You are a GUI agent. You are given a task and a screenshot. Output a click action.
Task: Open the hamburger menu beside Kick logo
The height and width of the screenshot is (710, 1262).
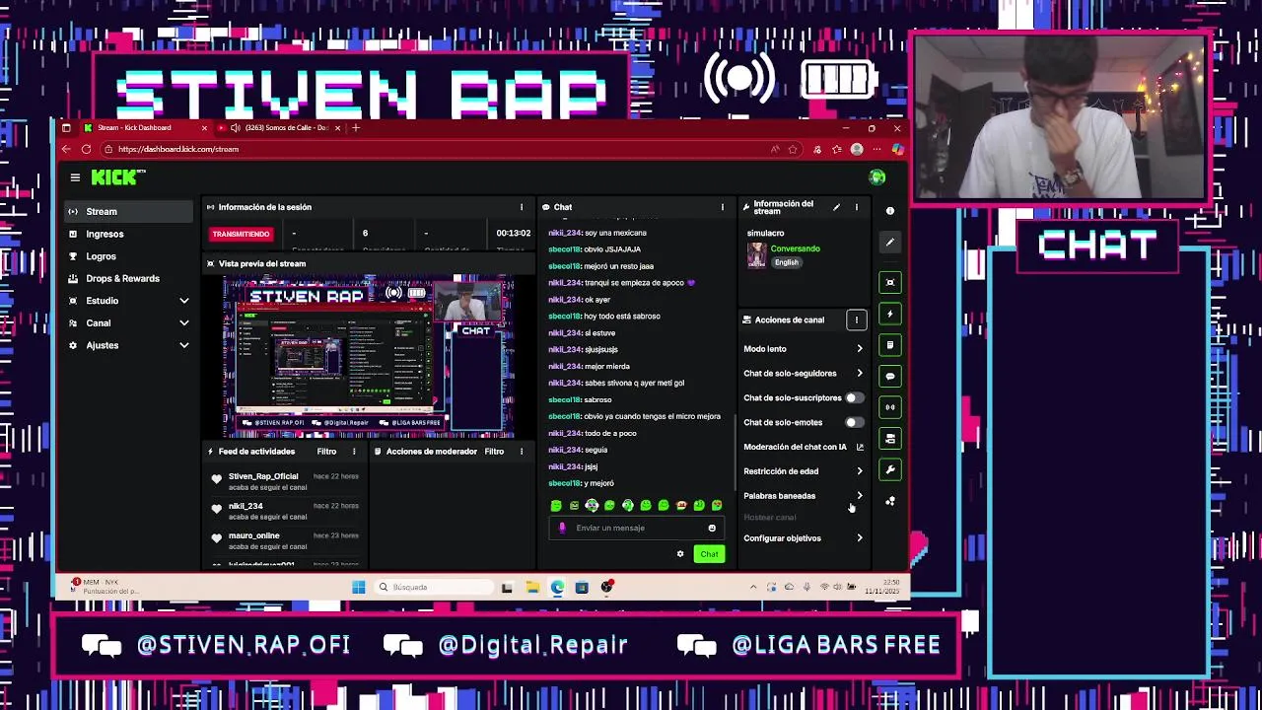point(75,177)
